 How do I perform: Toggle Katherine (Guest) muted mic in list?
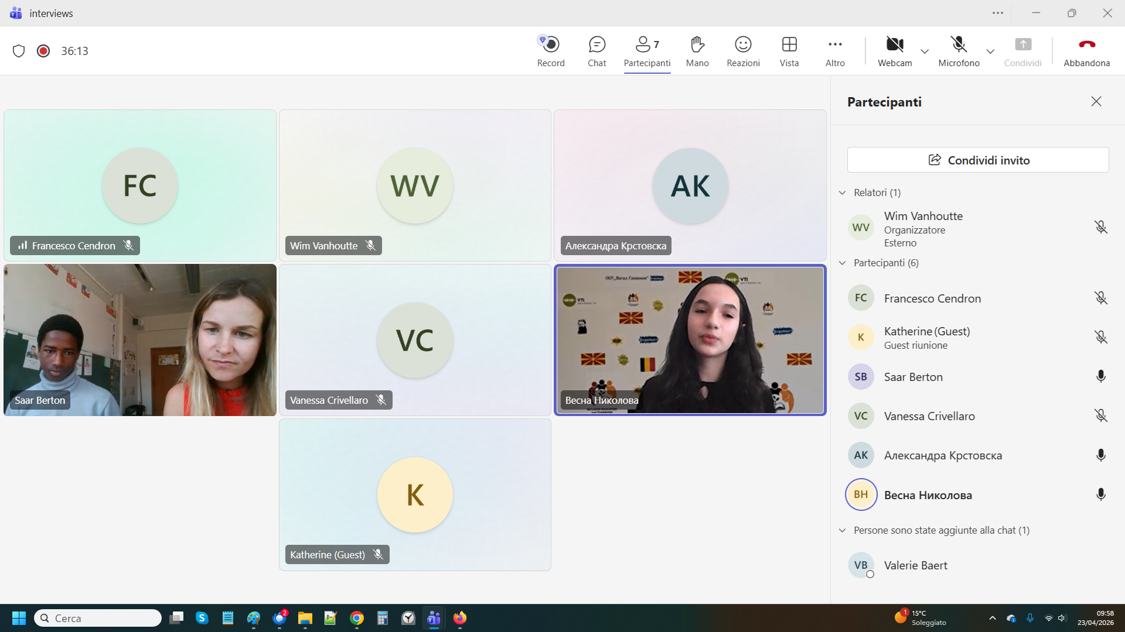(x=1101, y=337)
